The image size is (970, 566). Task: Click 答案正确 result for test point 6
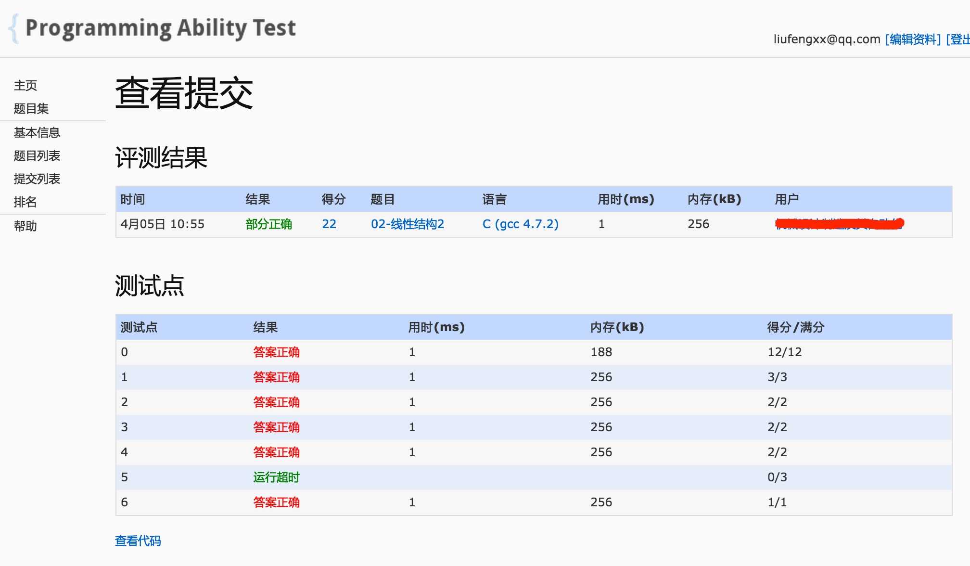[277, 502]
